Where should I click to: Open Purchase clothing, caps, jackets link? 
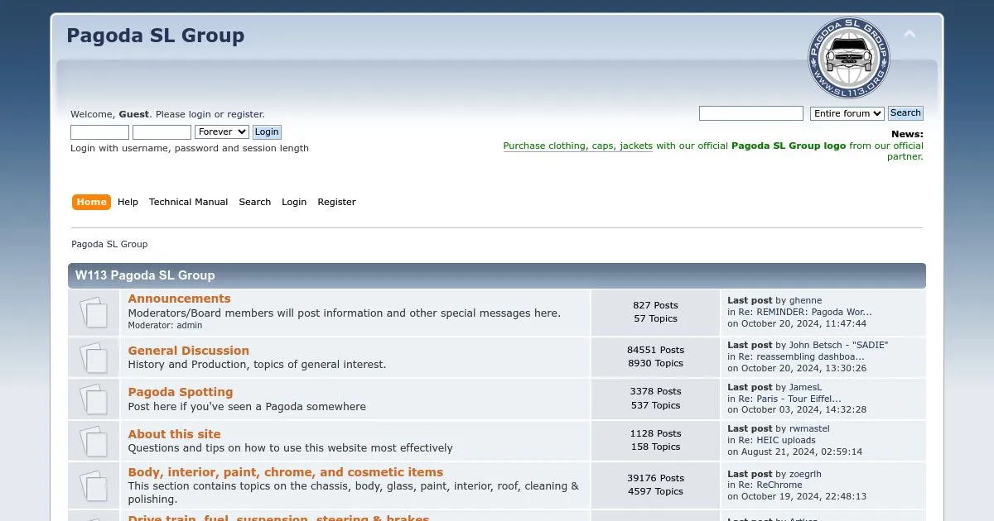point(578,146)
